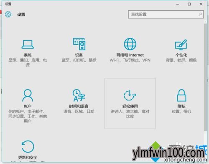Open the 个性化 paintbrush monitor icon
This screenshot has height=164, width=209.
click(x=181, y=45)
